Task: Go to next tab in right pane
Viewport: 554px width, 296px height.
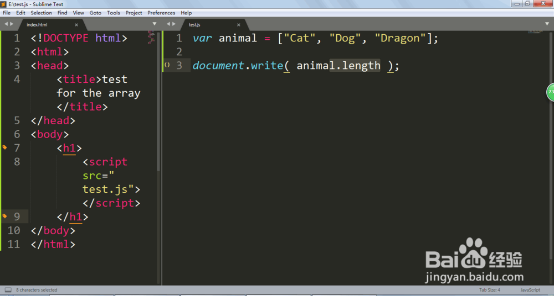Action: click(174, 24)
